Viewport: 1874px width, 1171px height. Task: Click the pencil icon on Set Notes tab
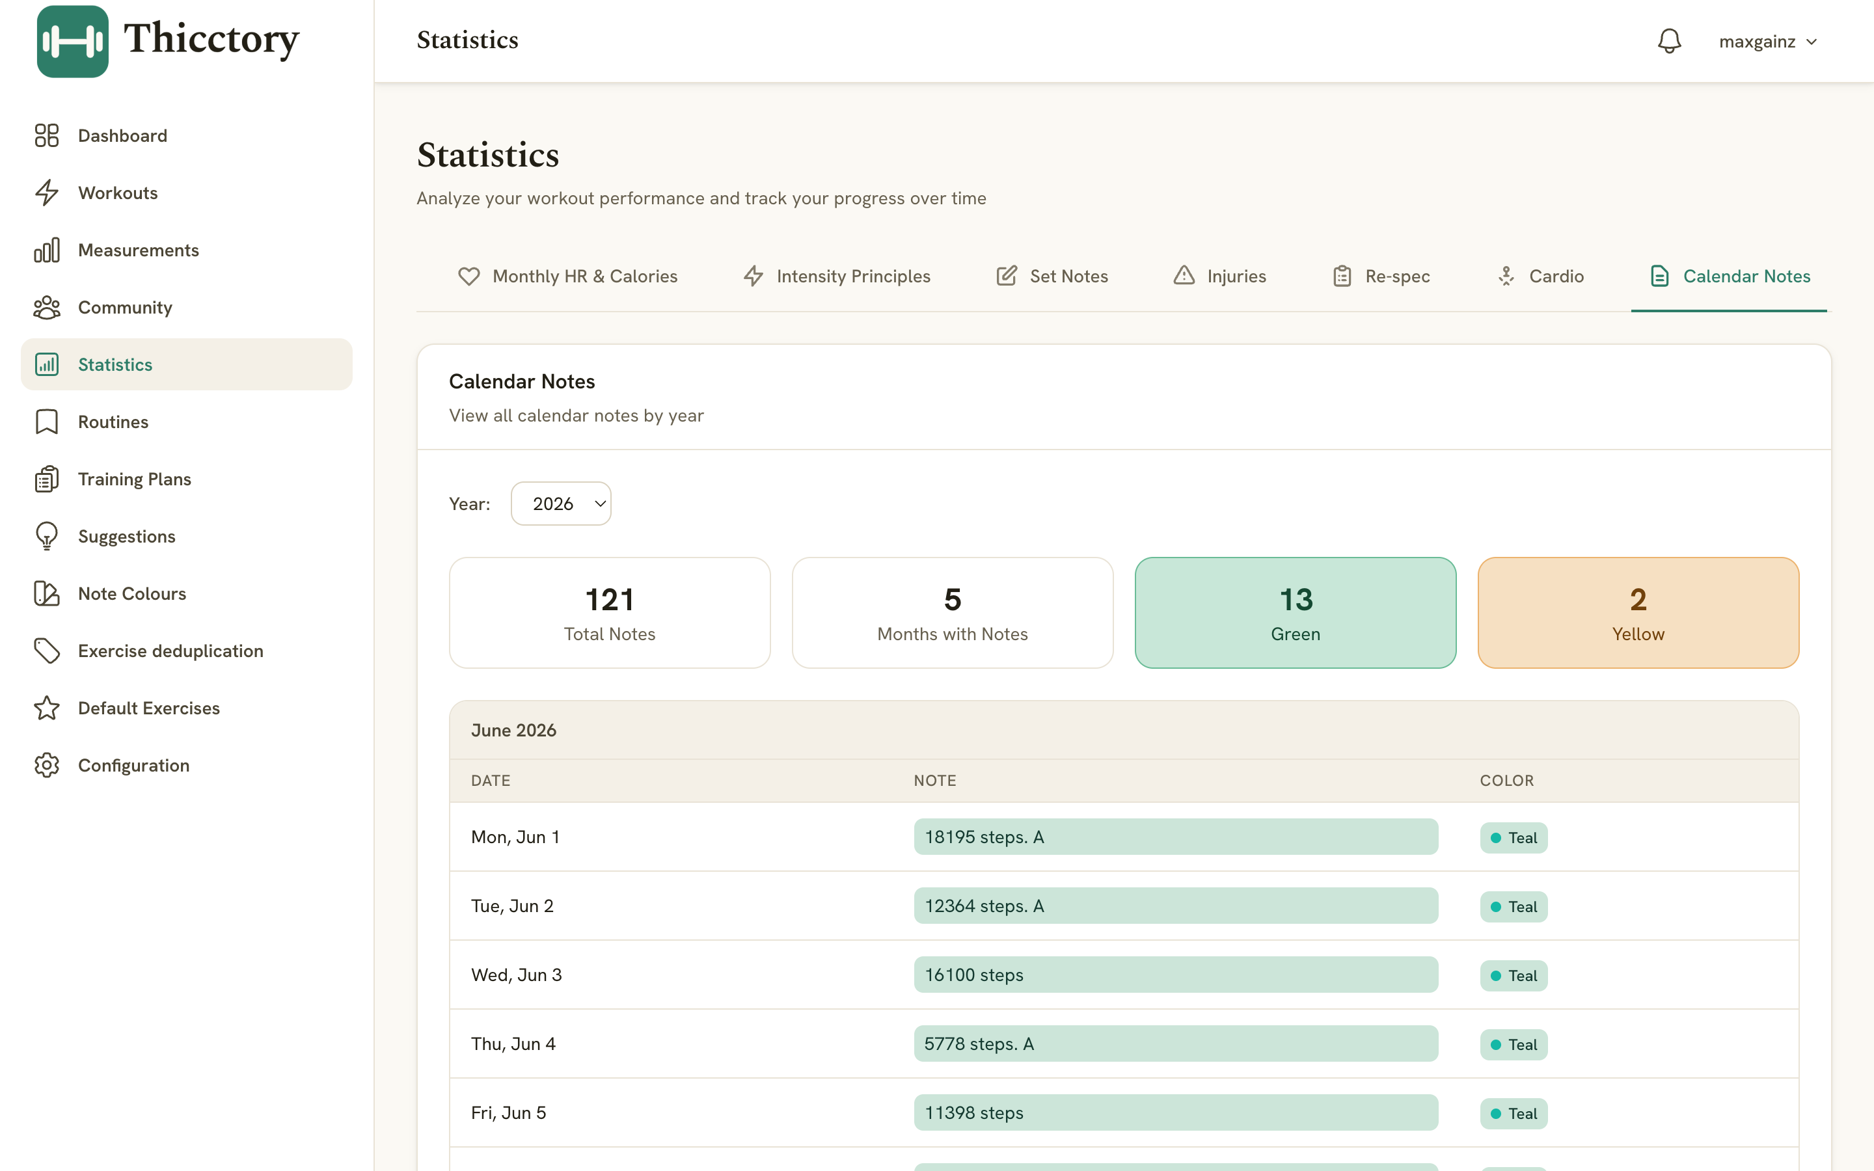1006,276
